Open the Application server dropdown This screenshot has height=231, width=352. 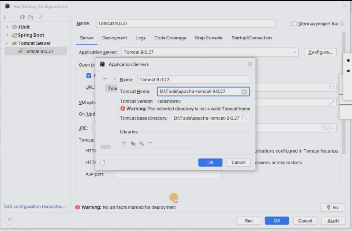click(294, 53)
